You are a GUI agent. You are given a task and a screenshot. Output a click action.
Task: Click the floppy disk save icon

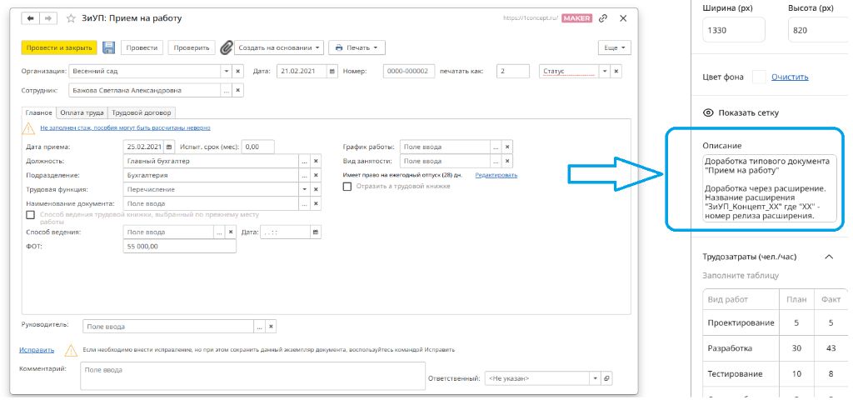click(108, 48)
